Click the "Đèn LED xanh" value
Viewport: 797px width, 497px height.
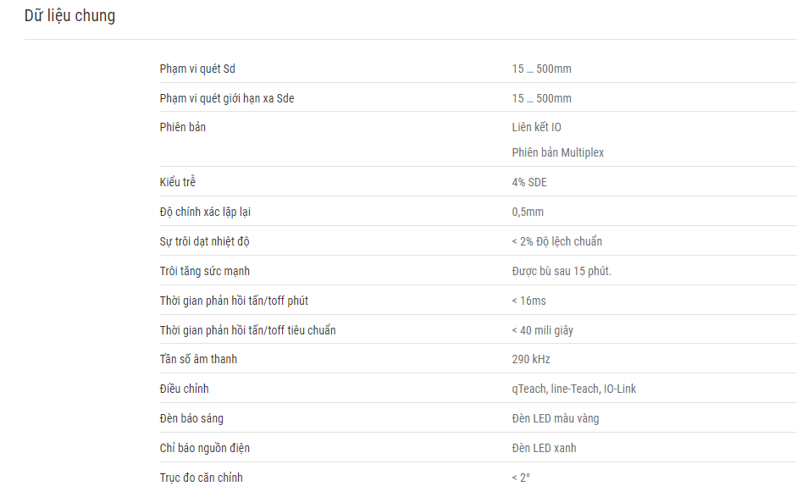pyautogui.click(x=544, y=448)
